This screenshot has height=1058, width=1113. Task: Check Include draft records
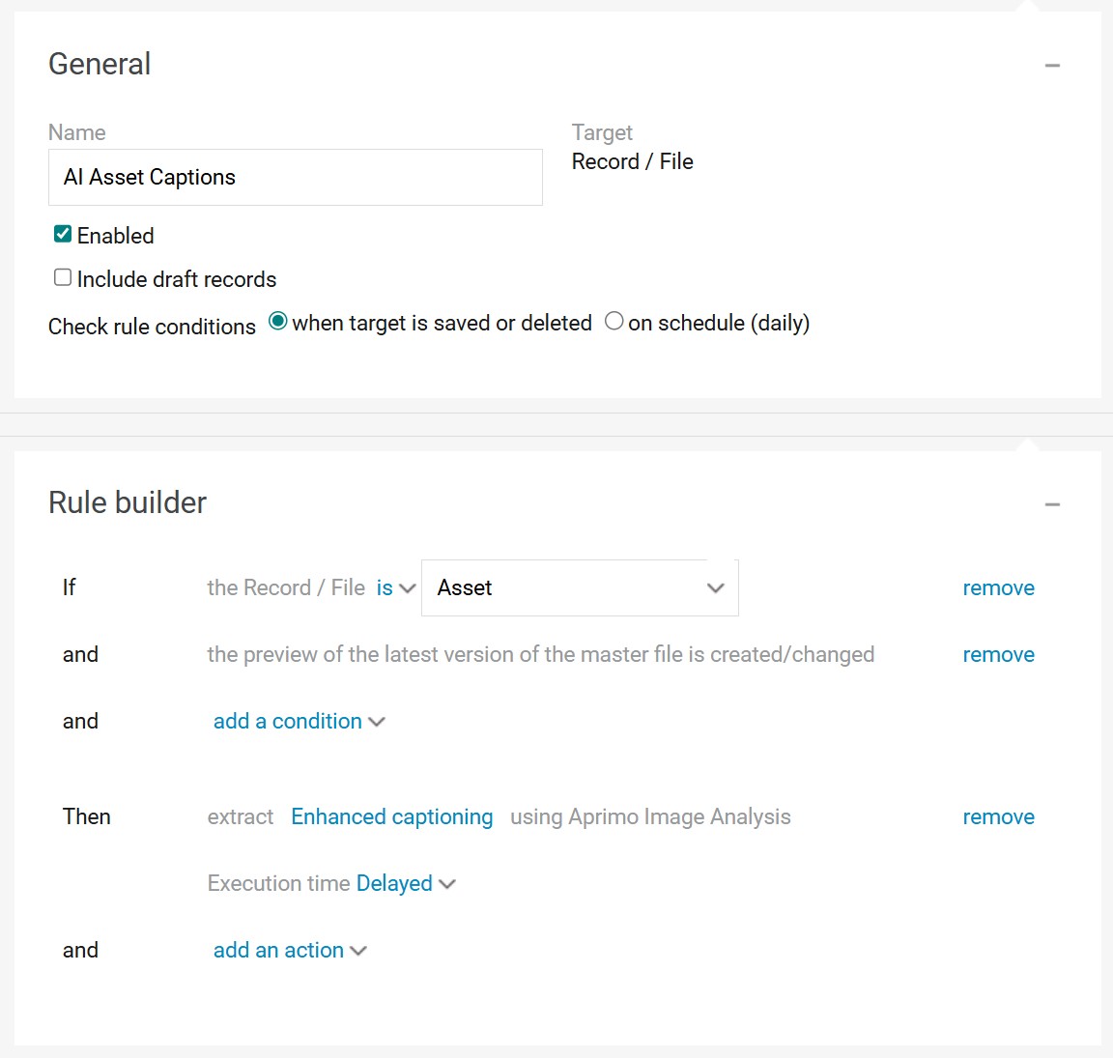[x=63, y=278]
